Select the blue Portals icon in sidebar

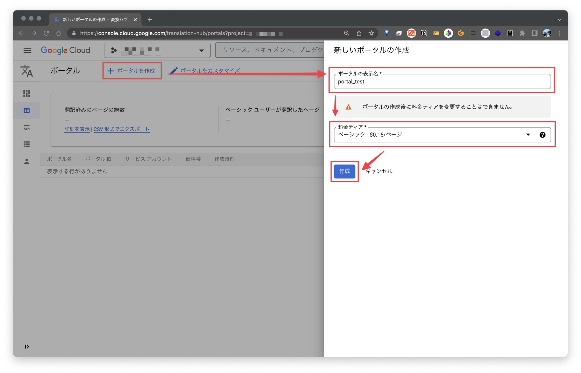27,111
